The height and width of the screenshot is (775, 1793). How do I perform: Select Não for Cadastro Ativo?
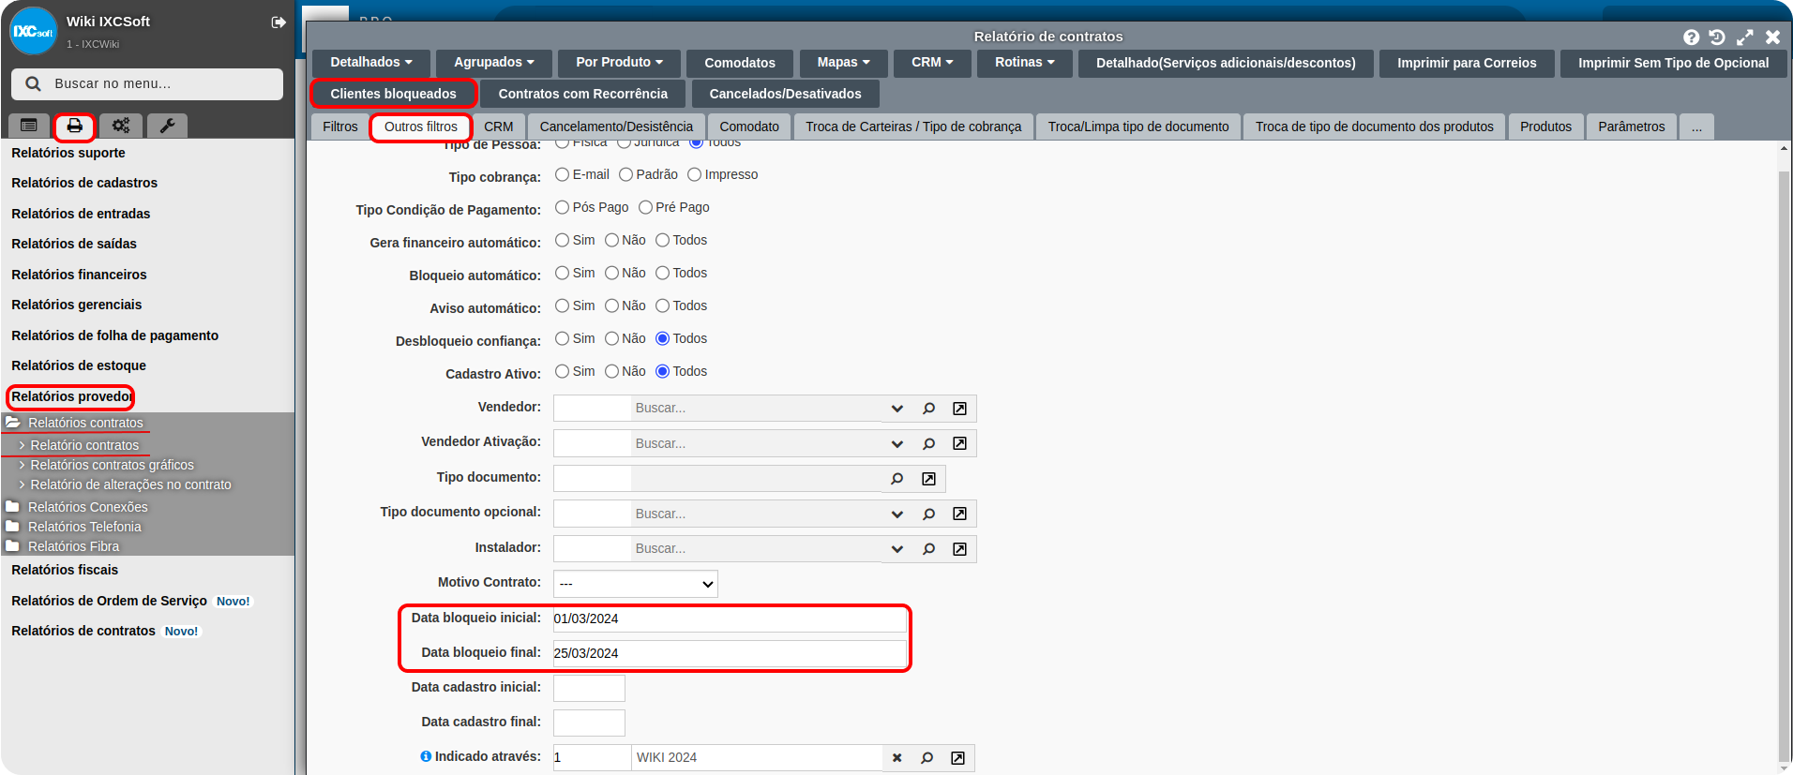611,371
